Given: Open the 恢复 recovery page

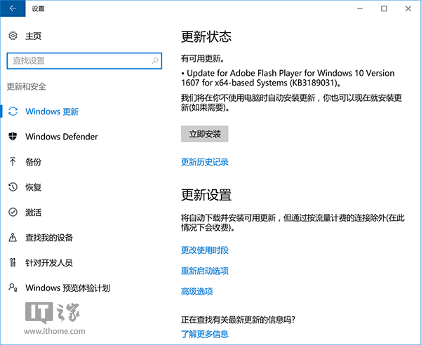Looking at the screenshot, I should [33, 187].
